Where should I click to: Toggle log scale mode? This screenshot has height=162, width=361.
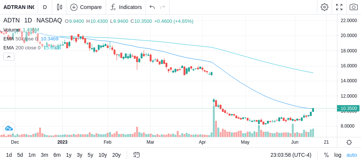click(338, 155)
